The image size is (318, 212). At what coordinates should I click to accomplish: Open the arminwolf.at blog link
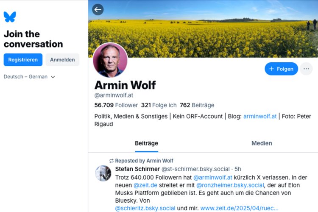(x=260, y=116)
